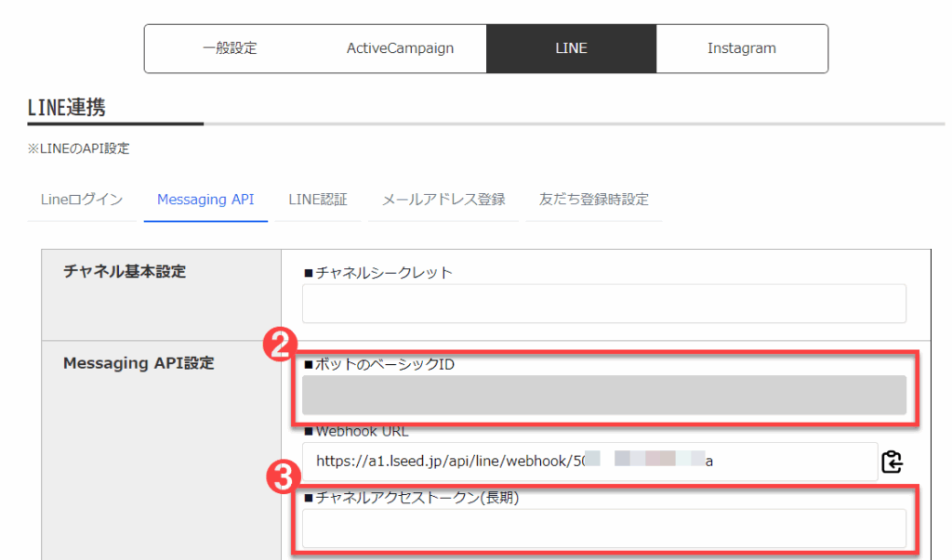Screen dimensions: 952x560
Task: Click the ※LINEのAPI設定 note text
Action: [x=78, y=149]
